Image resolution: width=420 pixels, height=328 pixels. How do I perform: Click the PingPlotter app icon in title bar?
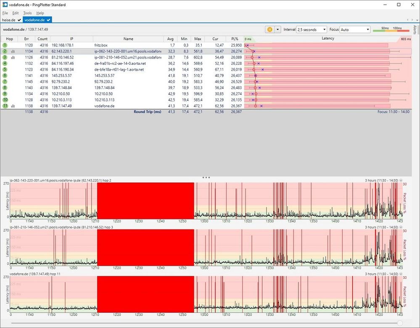coord(5,5)
